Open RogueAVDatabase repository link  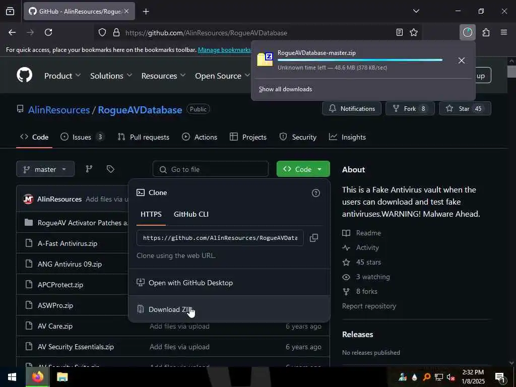click(x=140, y=110)
